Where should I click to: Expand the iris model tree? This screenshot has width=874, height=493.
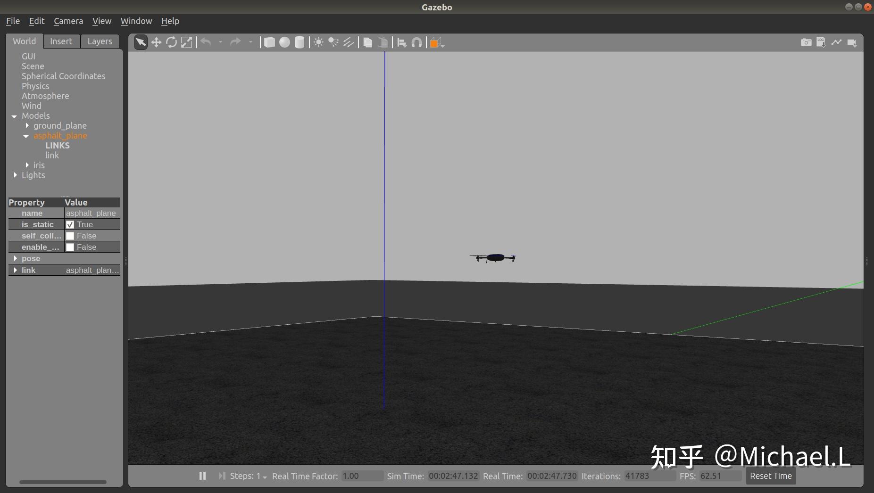click(27, 165)
